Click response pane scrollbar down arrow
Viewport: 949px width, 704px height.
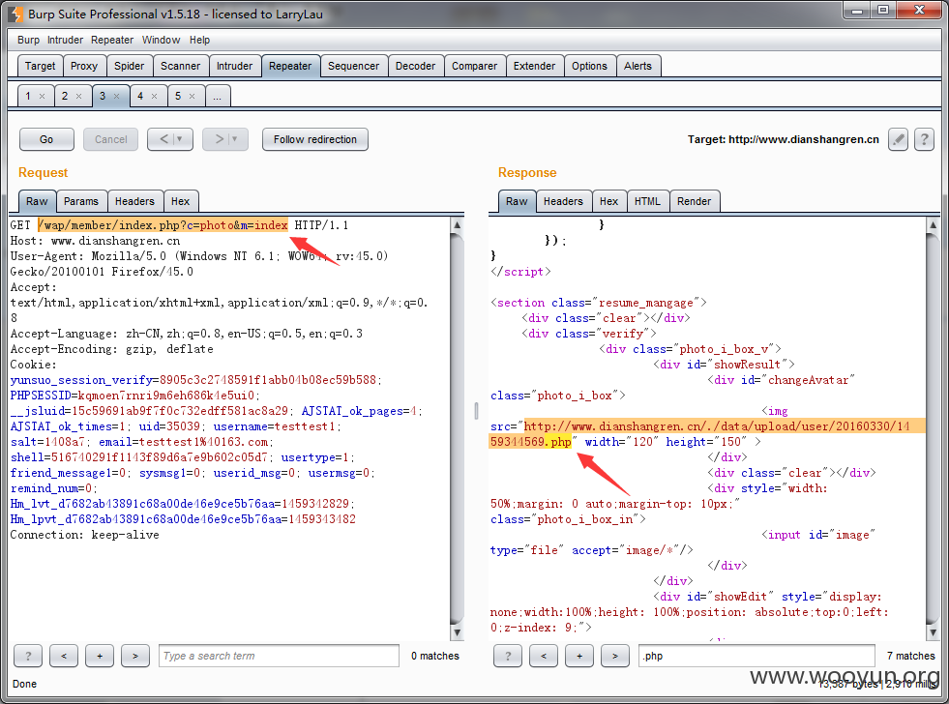pyautogui.click(x=933, y=632)
